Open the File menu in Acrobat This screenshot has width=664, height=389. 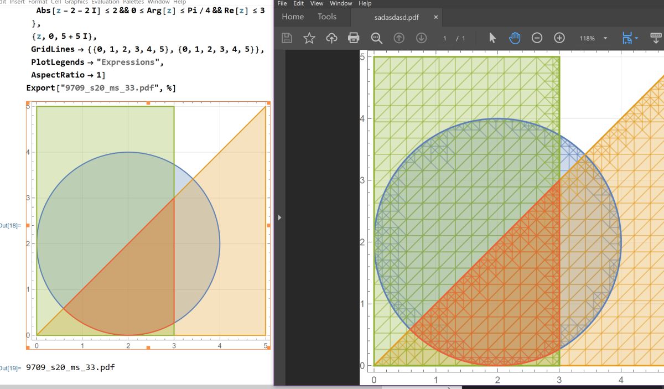pos(282,3)
